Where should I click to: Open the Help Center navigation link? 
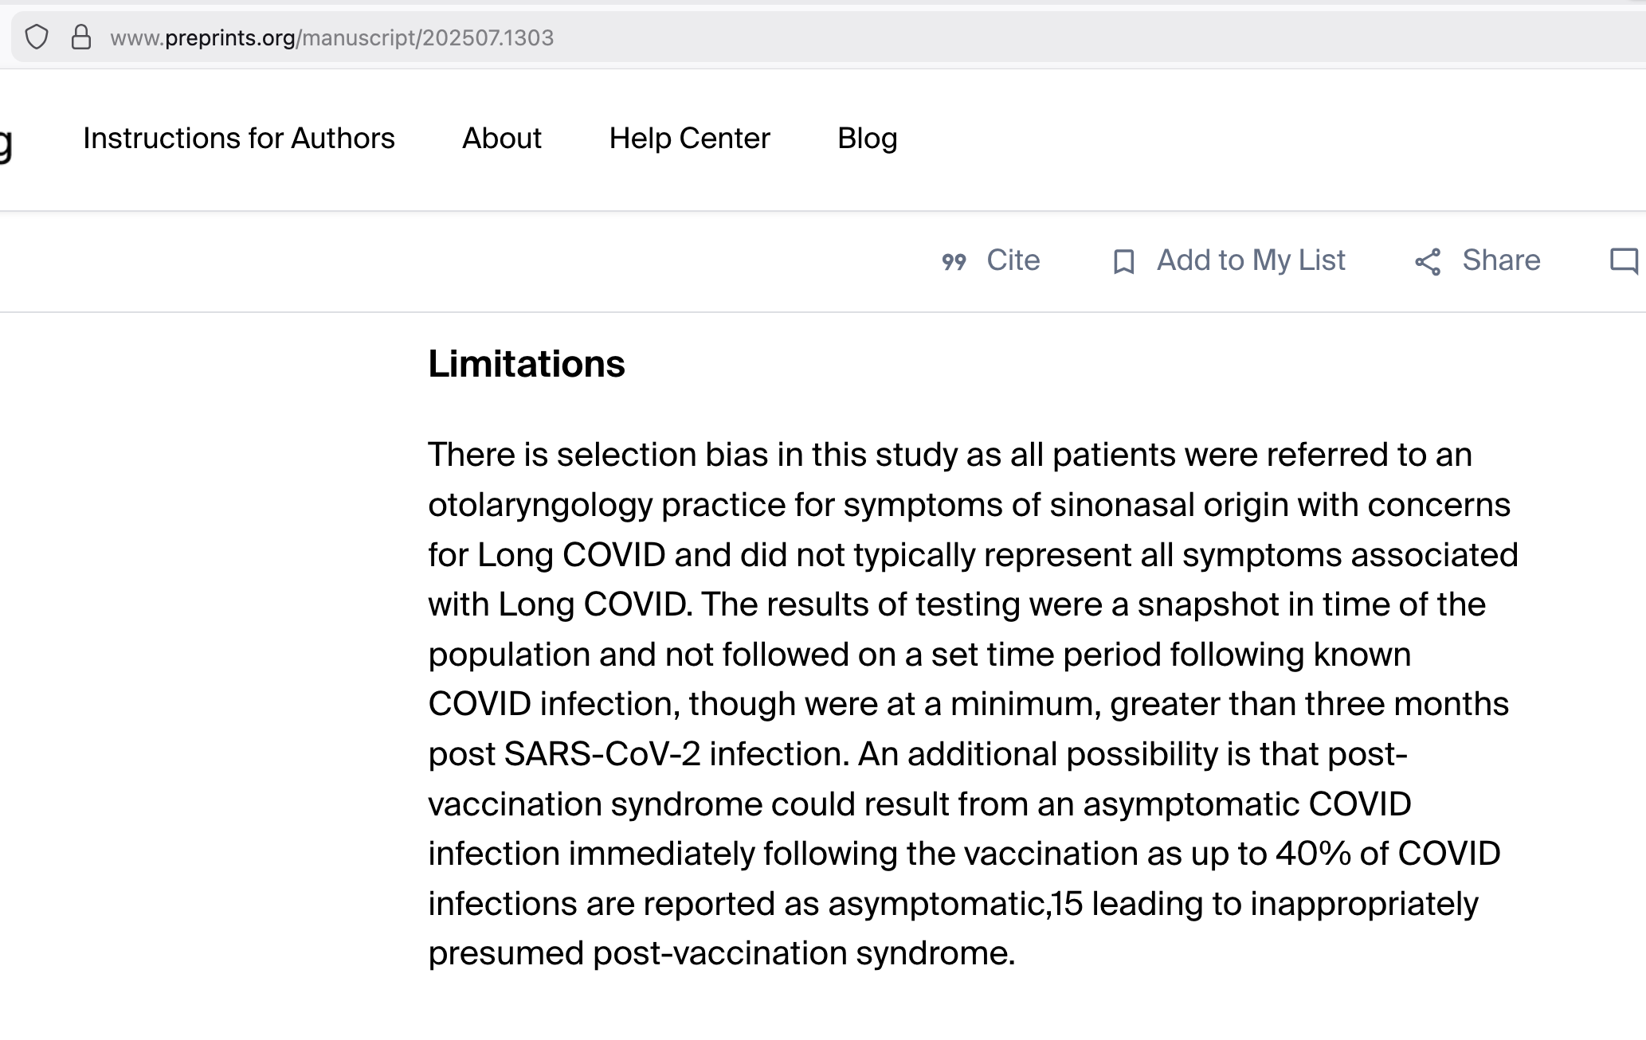point(689,139)
